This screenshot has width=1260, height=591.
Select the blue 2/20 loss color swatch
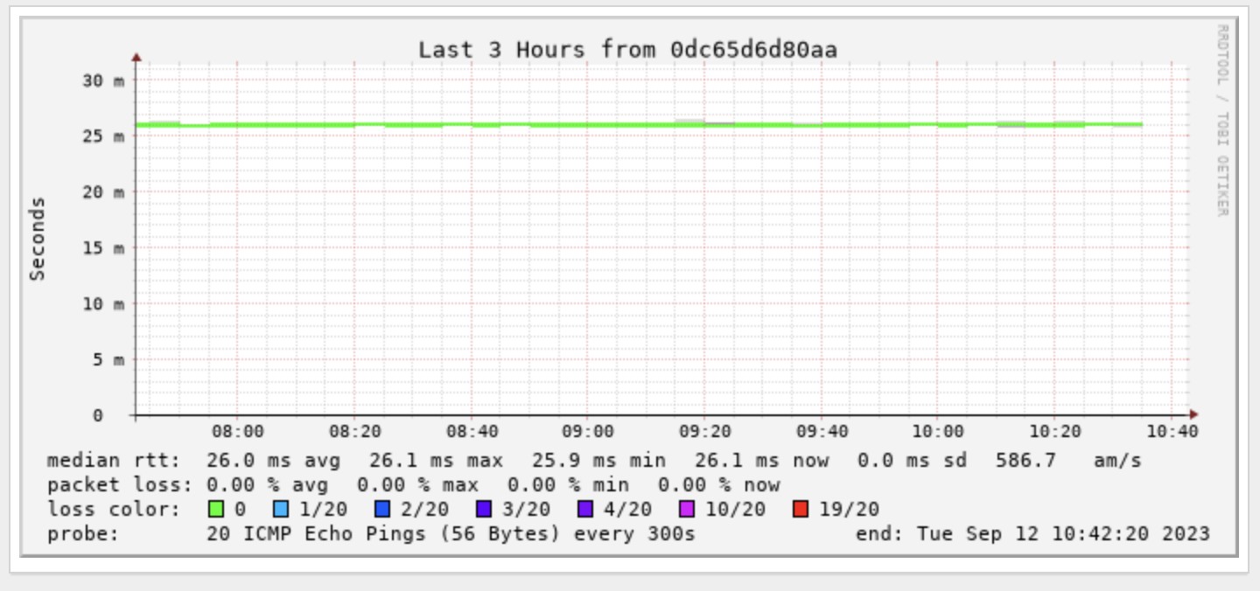click(x=382, y=509)
